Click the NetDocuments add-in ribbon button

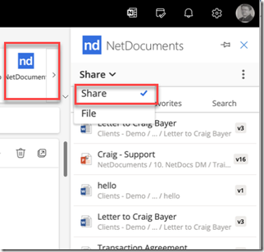[26, 66]
